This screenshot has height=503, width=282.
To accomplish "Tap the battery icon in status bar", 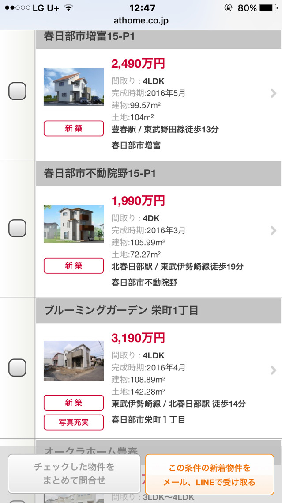I will pyautogui.click(x=269, y=8).
